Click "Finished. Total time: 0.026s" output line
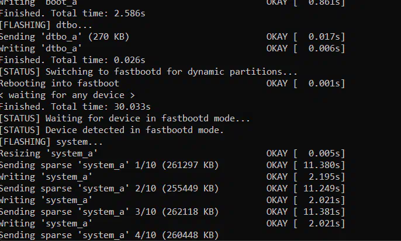This screenshot has height=241, width=401. tap(72, 60)
